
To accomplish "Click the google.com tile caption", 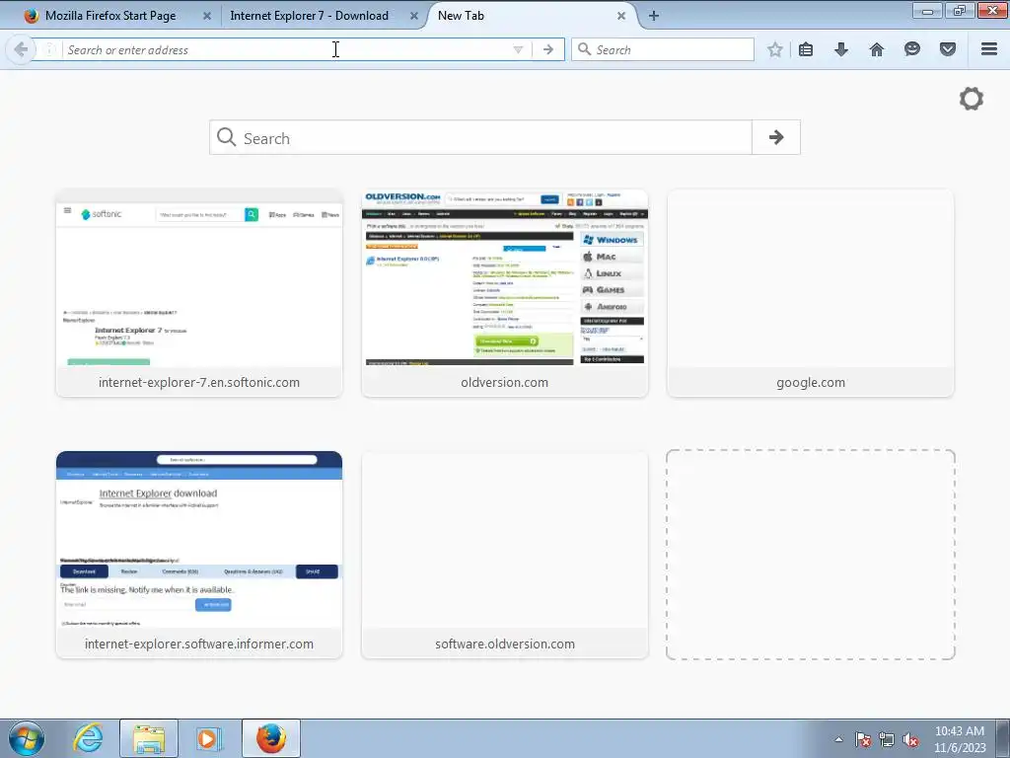I will tap(811, 382).
